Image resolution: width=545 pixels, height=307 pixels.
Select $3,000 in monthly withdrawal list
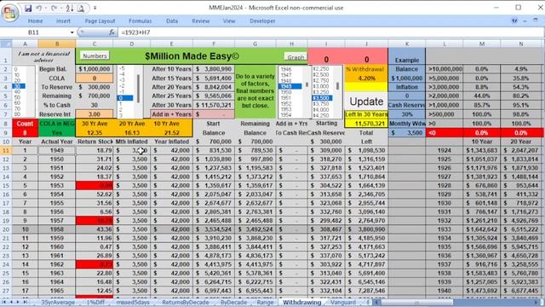pyautogui.click(x=322, y=86)
